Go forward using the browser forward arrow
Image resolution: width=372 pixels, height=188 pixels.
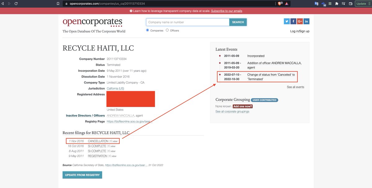tap(9, 3)
